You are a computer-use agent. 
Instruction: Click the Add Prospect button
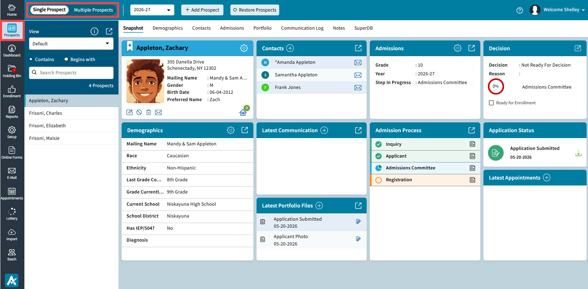pos(202,10)
